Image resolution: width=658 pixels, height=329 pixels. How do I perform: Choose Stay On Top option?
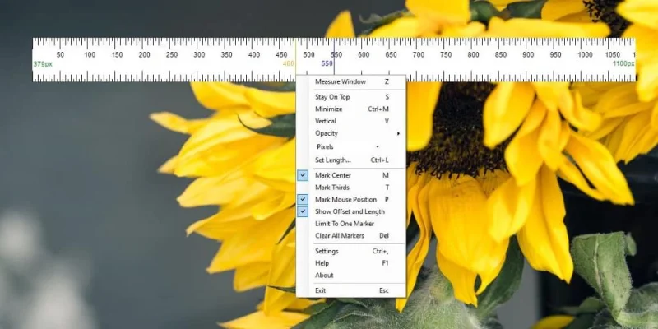[x=351, y=97]
